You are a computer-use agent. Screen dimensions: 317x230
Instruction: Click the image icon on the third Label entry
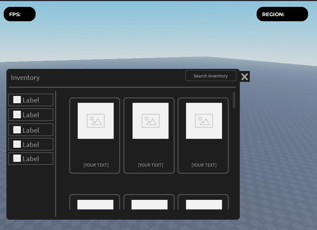[17, 130]
